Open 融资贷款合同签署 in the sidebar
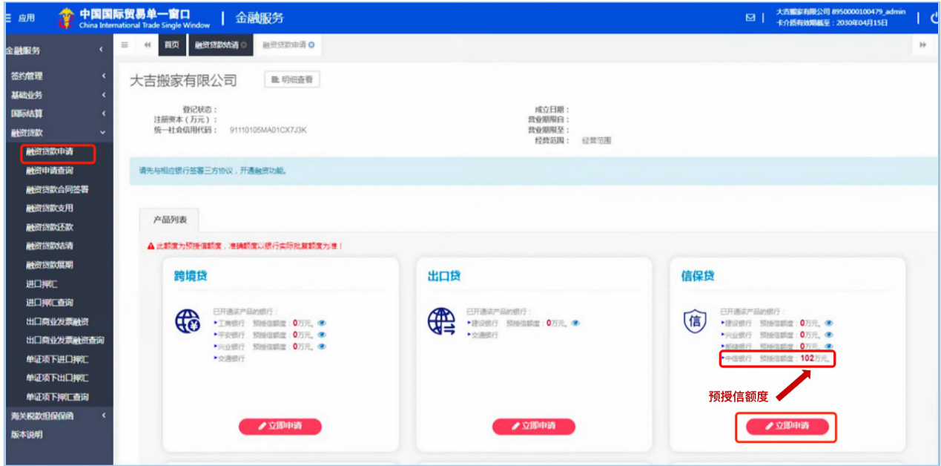This screenshot has height=466, width=941. coord(58,189)
